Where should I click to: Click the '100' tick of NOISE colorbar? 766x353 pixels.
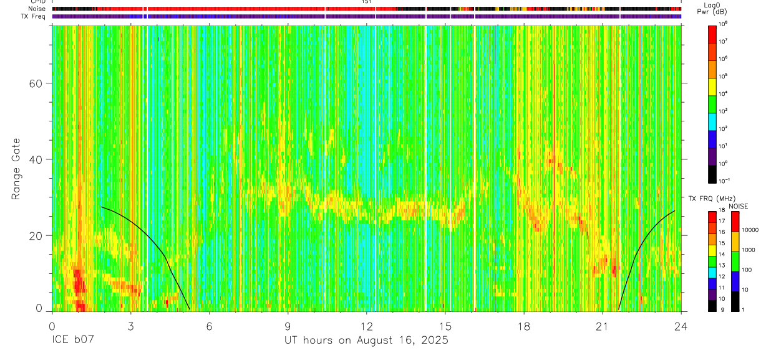(747, 270)
